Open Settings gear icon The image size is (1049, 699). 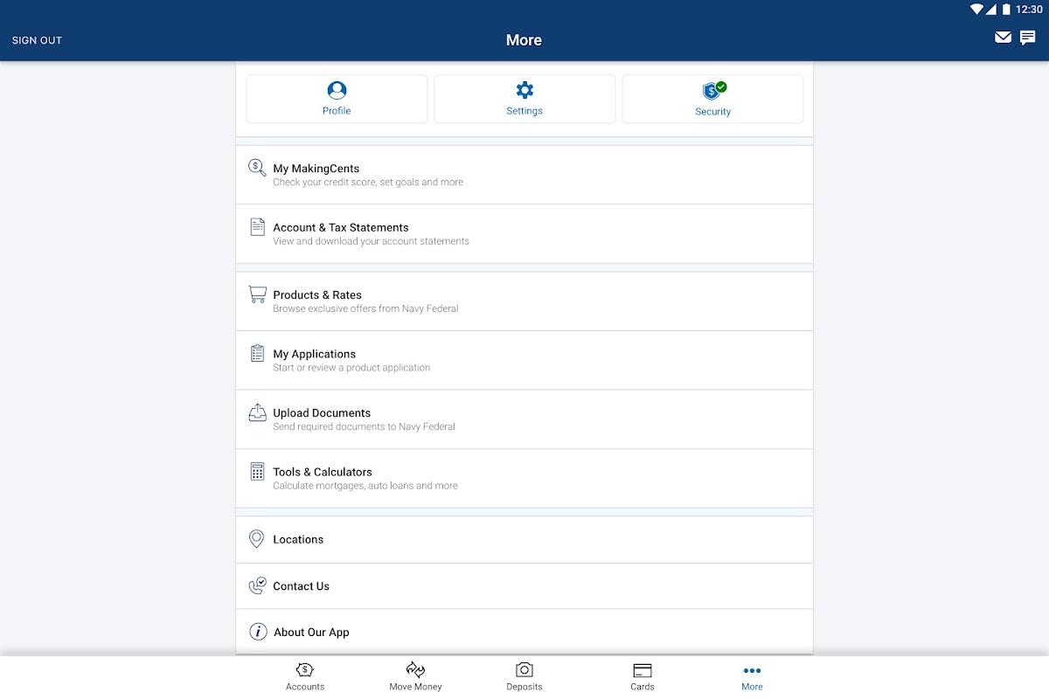pyautogui.click(x=524, y=90)
